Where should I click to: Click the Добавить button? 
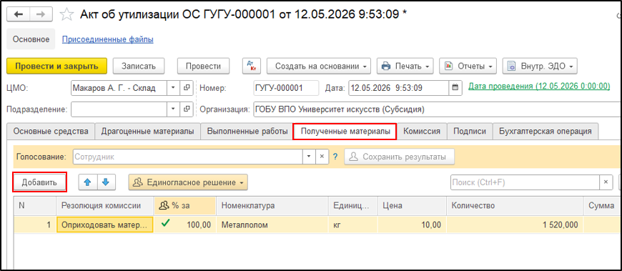[39, 182]
